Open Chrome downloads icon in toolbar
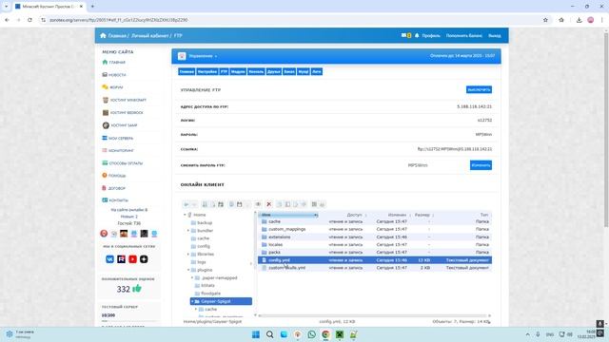Viewport: 609px width, 342px height. tap(579, 20)
